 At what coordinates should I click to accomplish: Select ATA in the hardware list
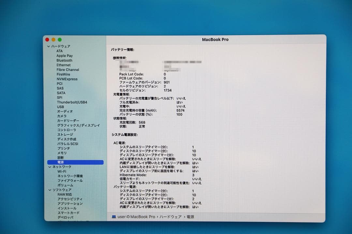59,51
